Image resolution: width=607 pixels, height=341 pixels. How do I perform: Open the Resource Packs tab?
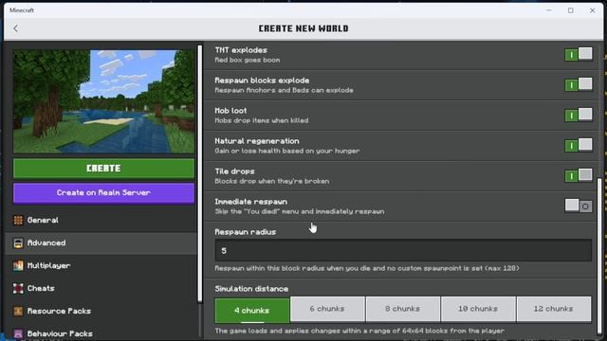[x=101, y=311]
